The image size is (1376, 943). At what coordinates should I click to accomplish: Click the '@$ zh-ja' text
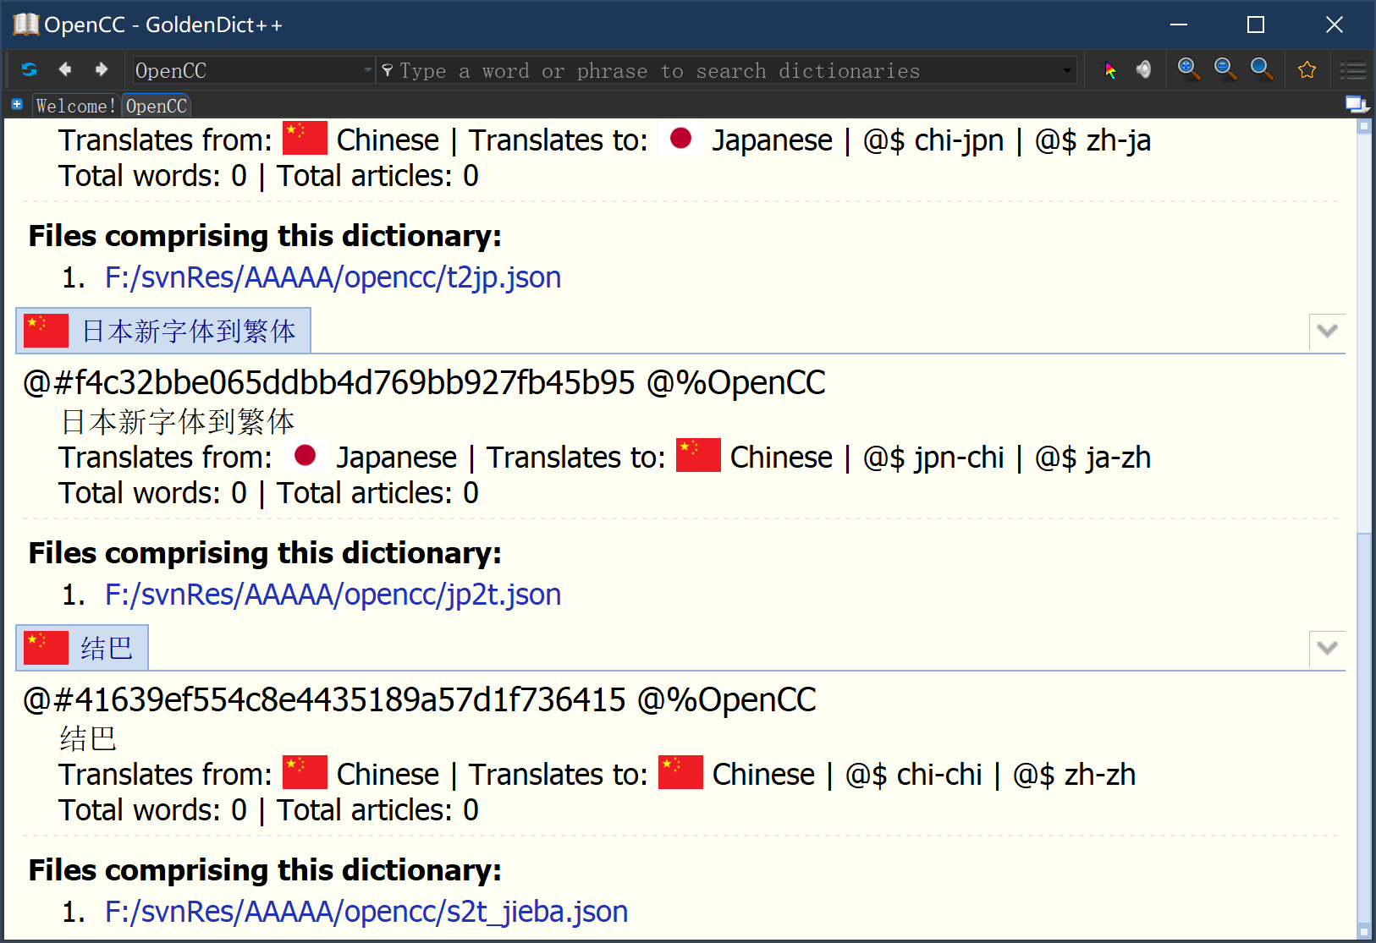pyautogui.click(x=1093, y=140)
